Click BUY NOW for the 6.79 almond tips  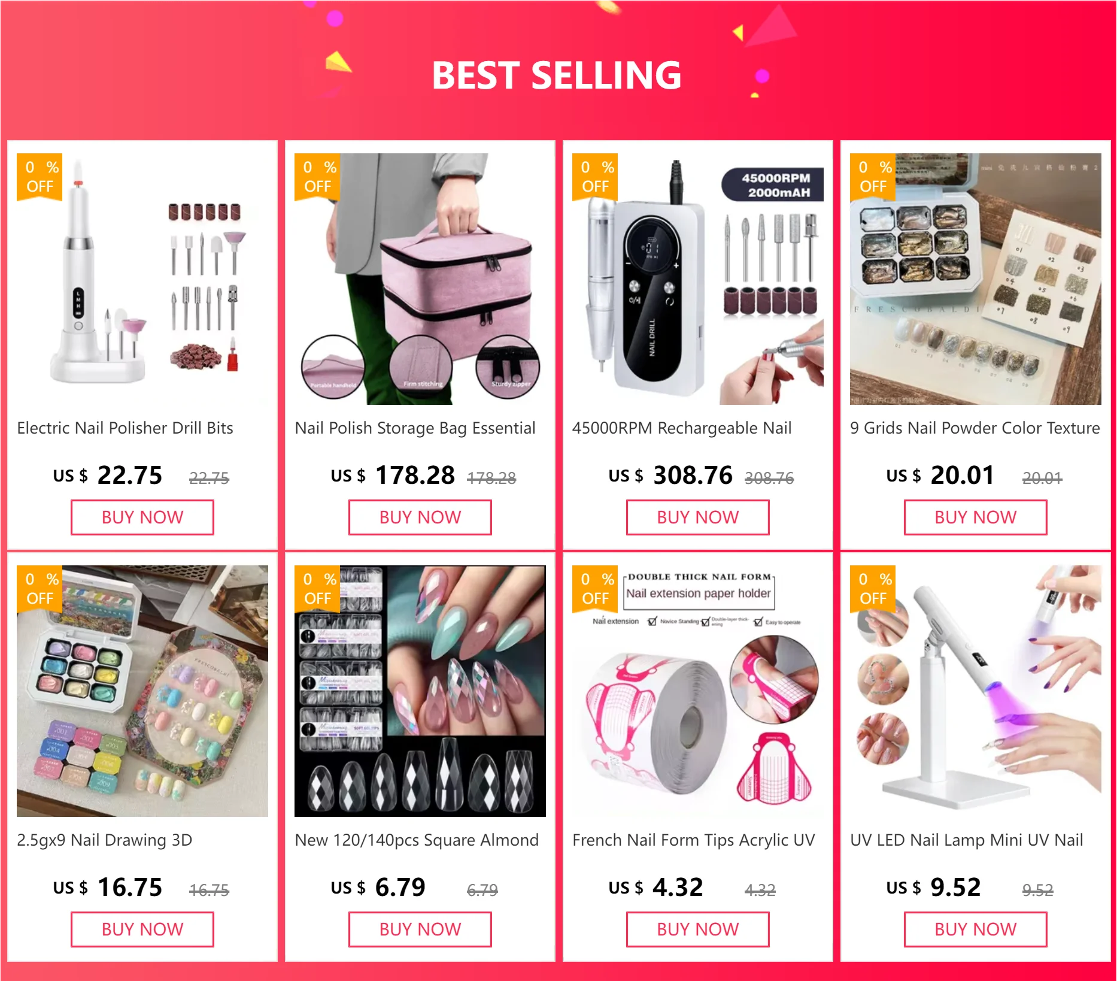(x=420, y=929)
